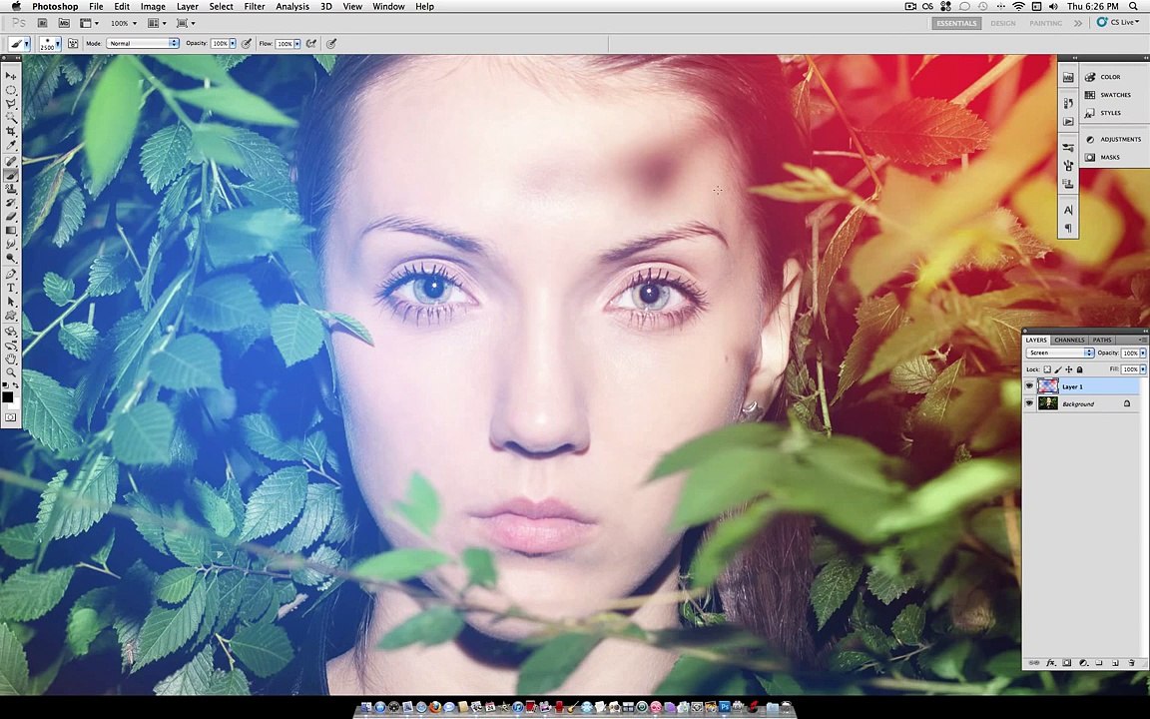Switch to the Painting workspace
This screenshot has width=1150, height=719.
[1046, 24]
